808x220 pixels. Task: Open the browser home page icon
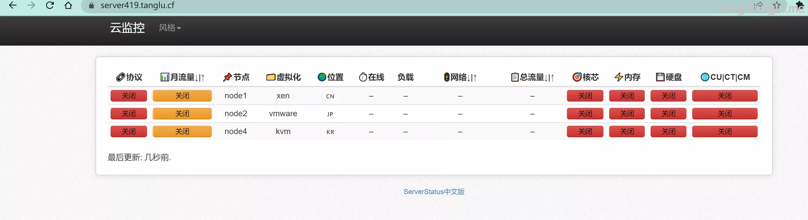coord(68,5)
